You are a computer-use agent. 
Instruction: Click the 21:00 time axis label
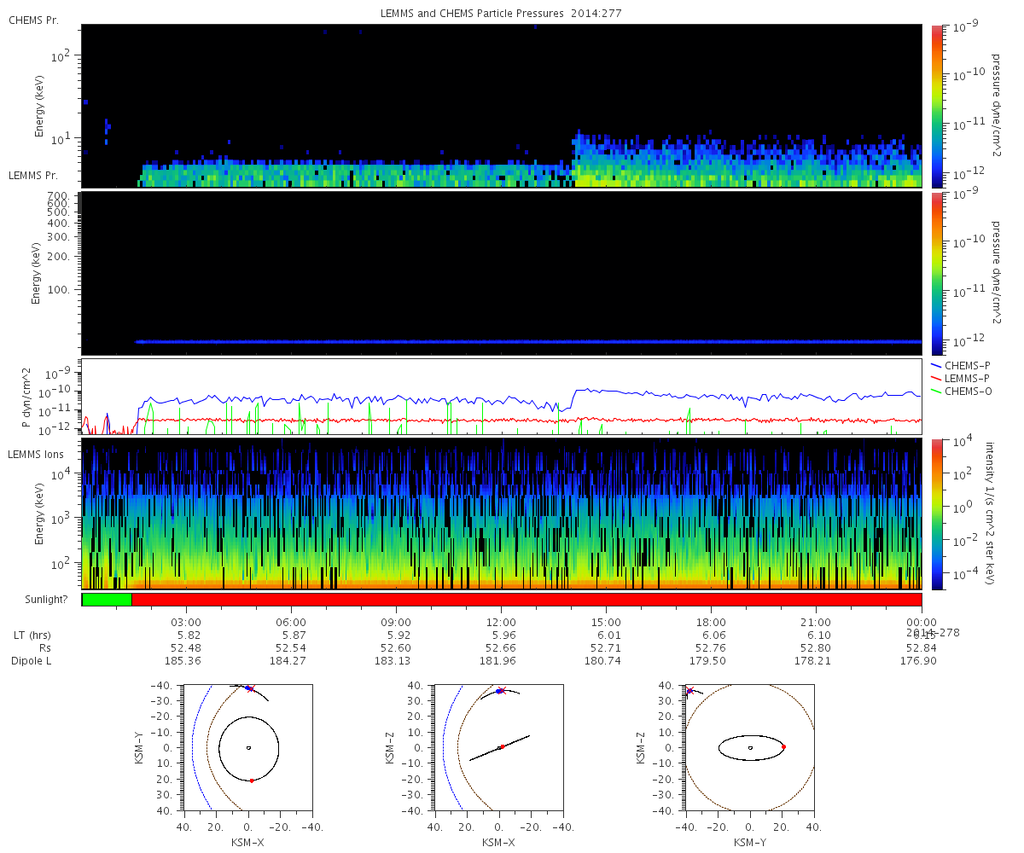pyautogui.click(x=817, y=623)
